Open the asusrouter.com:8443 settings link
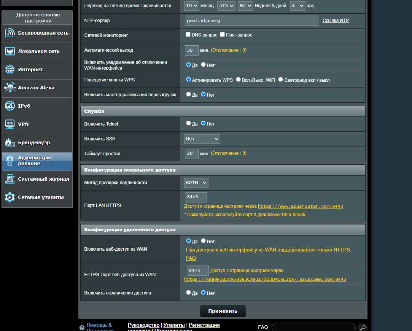Image resolution: width=412 pixels, height=331 pixels. tap(300, 206)
